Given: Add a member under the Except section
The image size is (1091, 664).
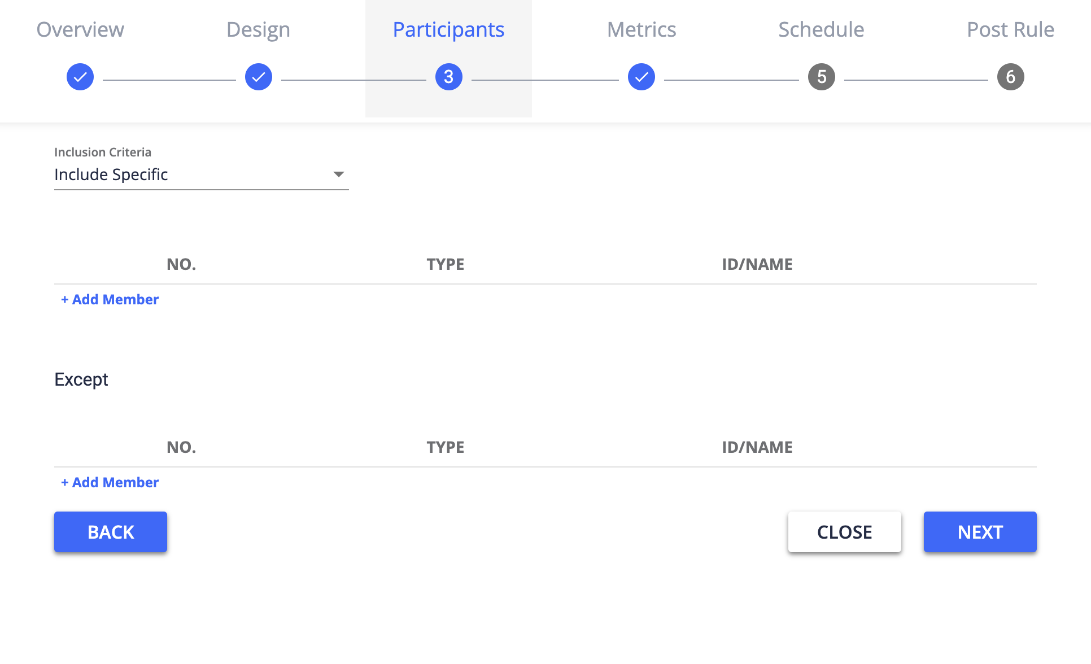Looking at the screenshot, I should [x=110, y=482].
